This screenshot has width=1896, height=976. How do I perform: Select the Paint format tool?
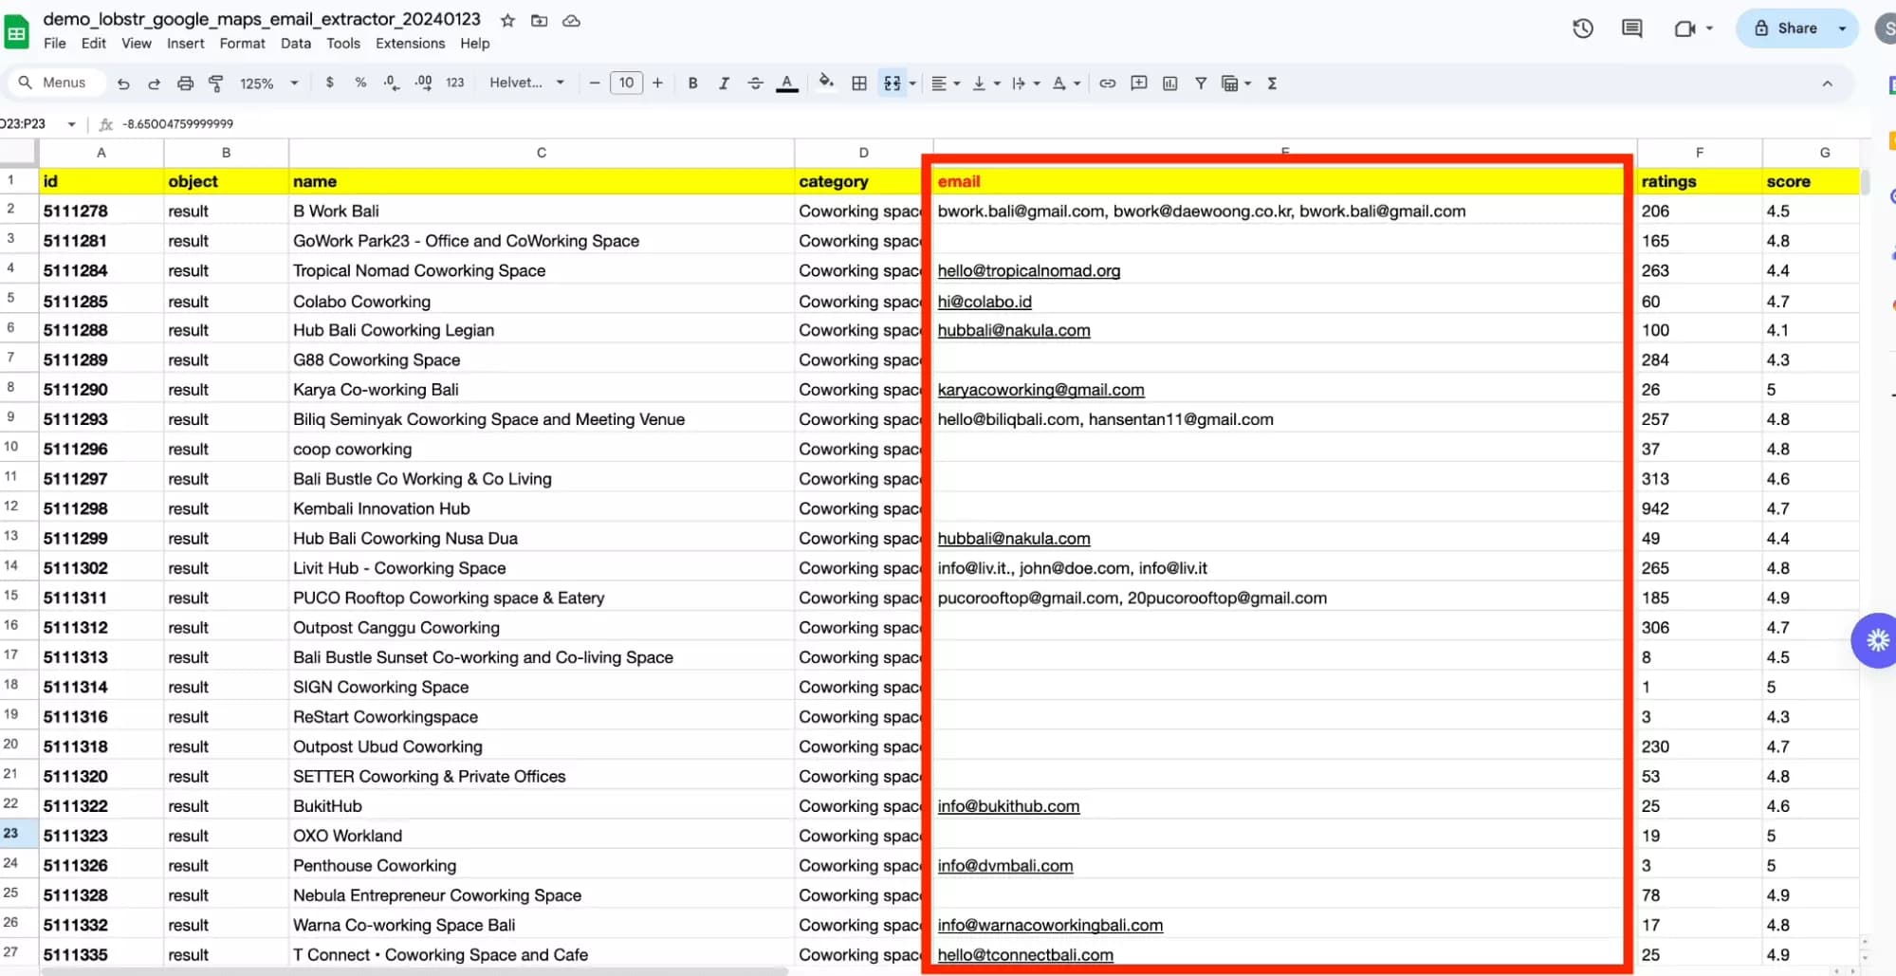[x=216, y=83]
